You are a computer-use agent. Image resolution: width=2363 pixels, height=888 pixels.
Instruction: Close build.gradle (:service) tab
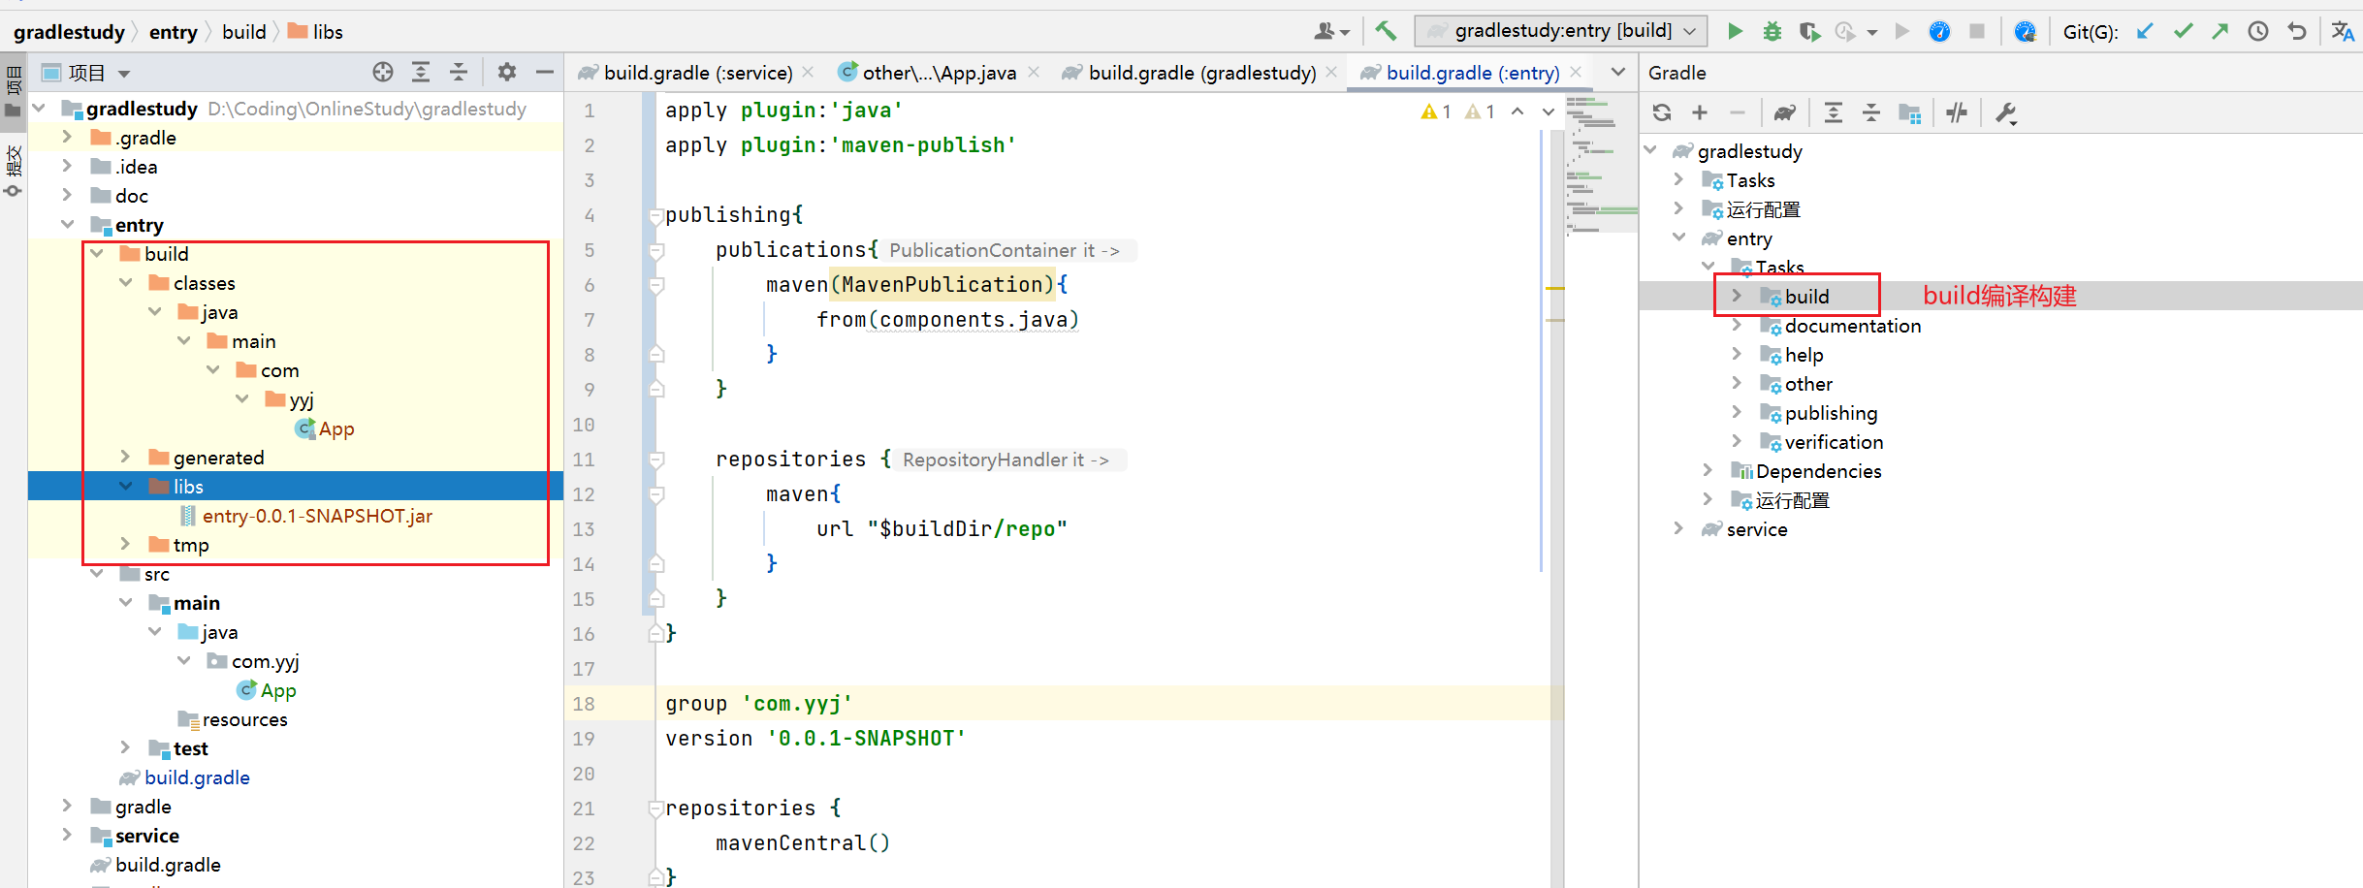point(808,72)
